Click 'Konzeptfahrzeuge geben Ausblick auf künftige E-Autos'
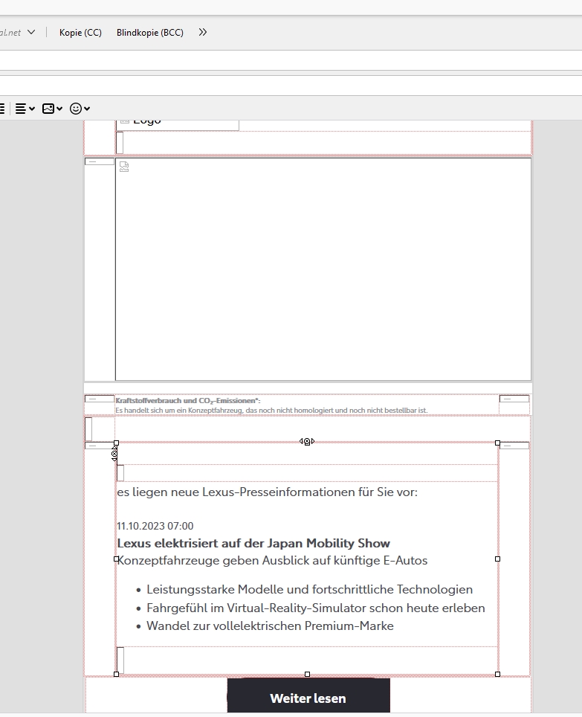Viewport: 582px width, 717px height. [x=272, y=561]
